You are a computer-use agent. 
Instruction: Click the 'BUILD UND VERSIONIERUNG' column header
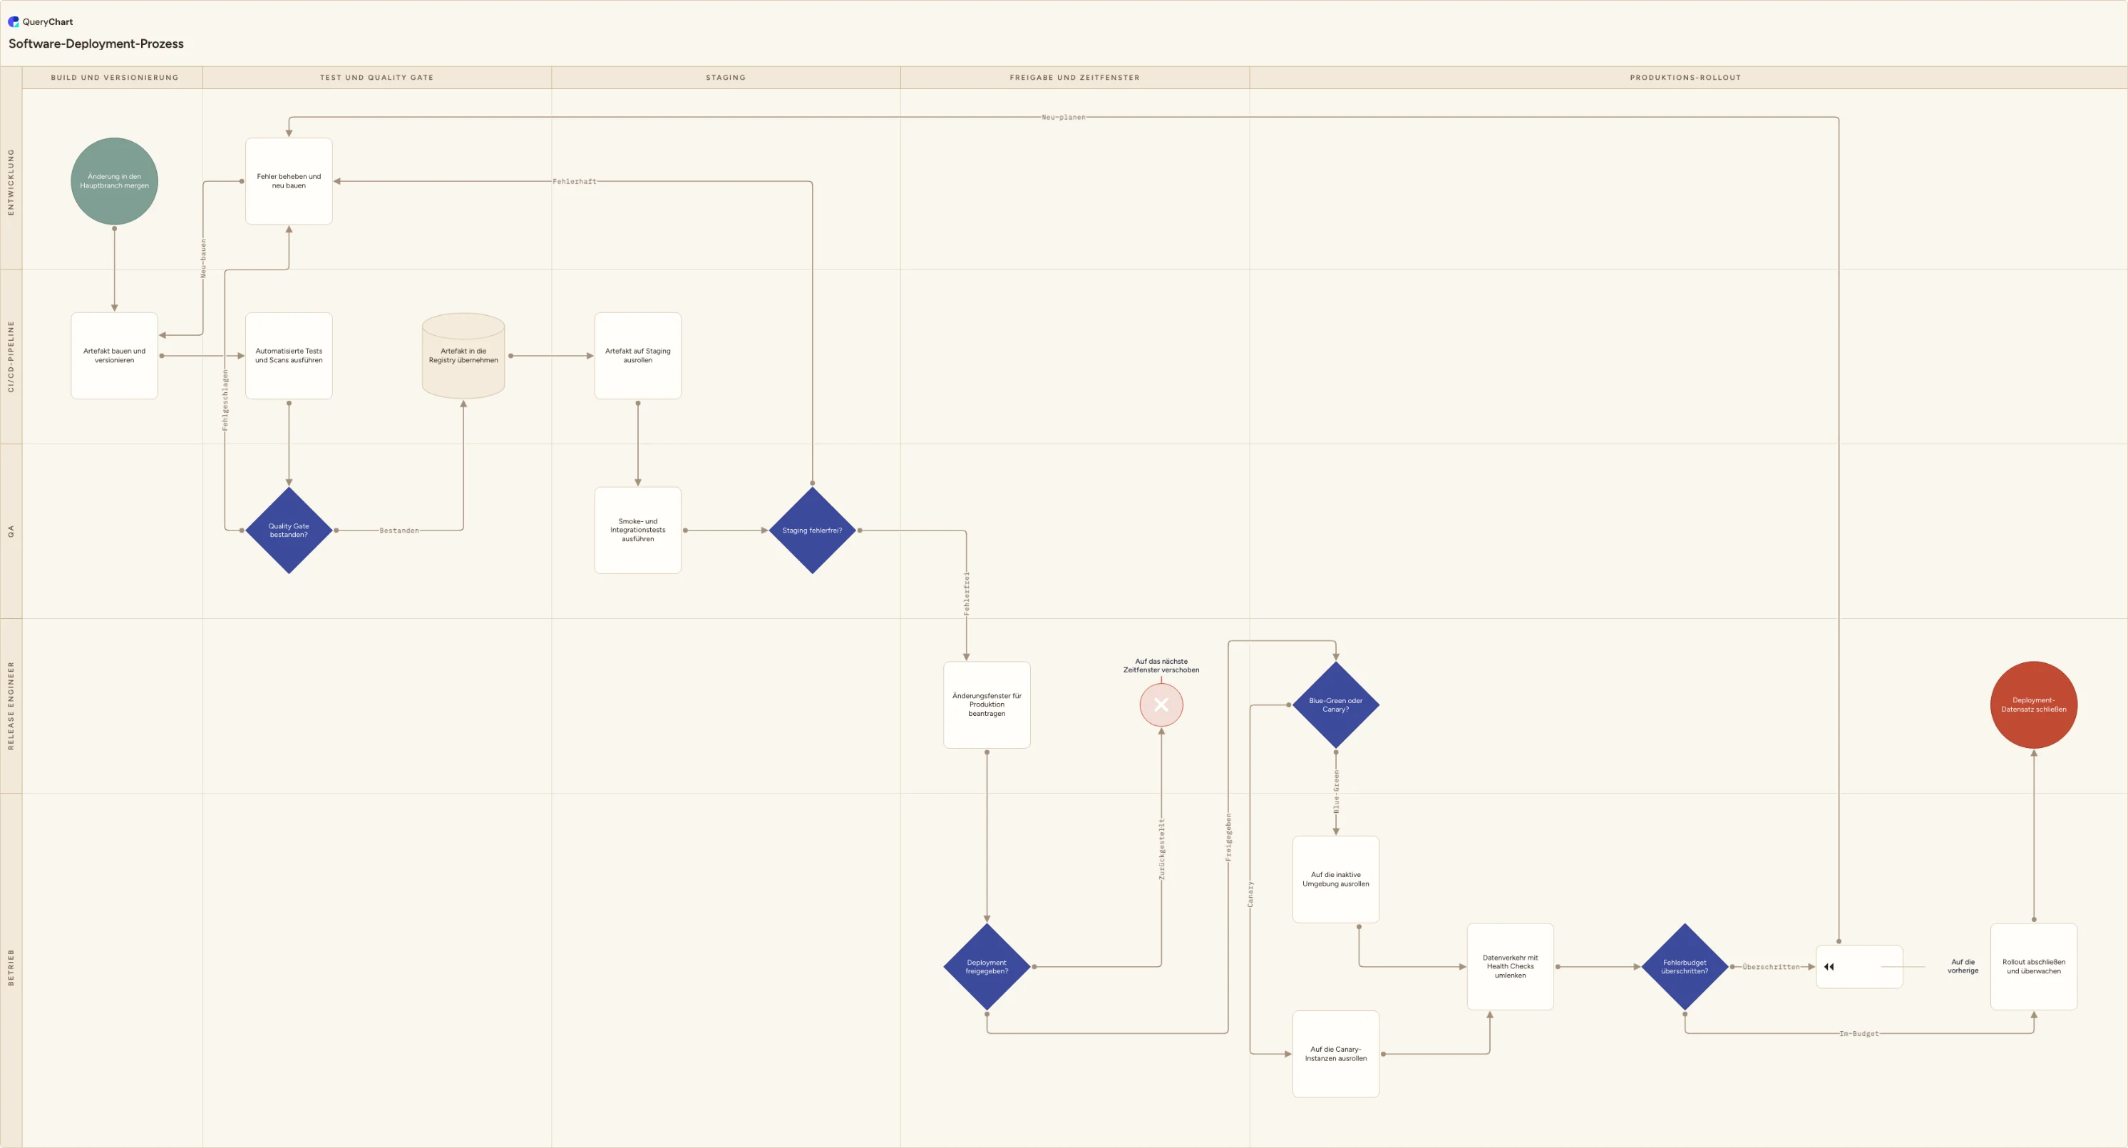point(114,78)
